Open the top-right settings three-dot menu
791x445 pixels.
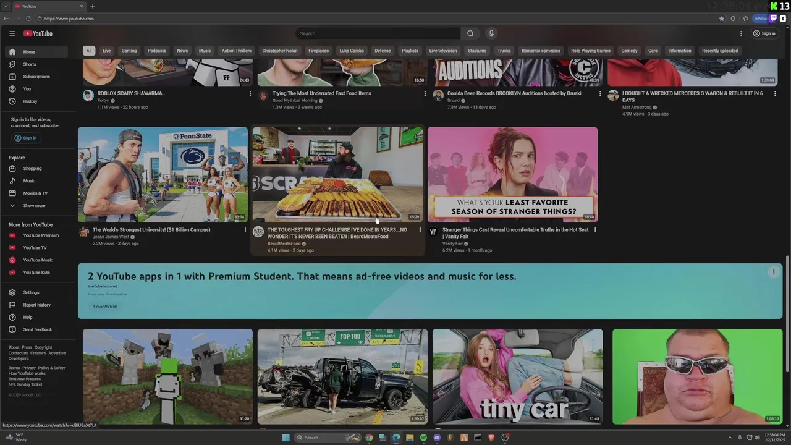pyautogui.click(x=741, y=33)
